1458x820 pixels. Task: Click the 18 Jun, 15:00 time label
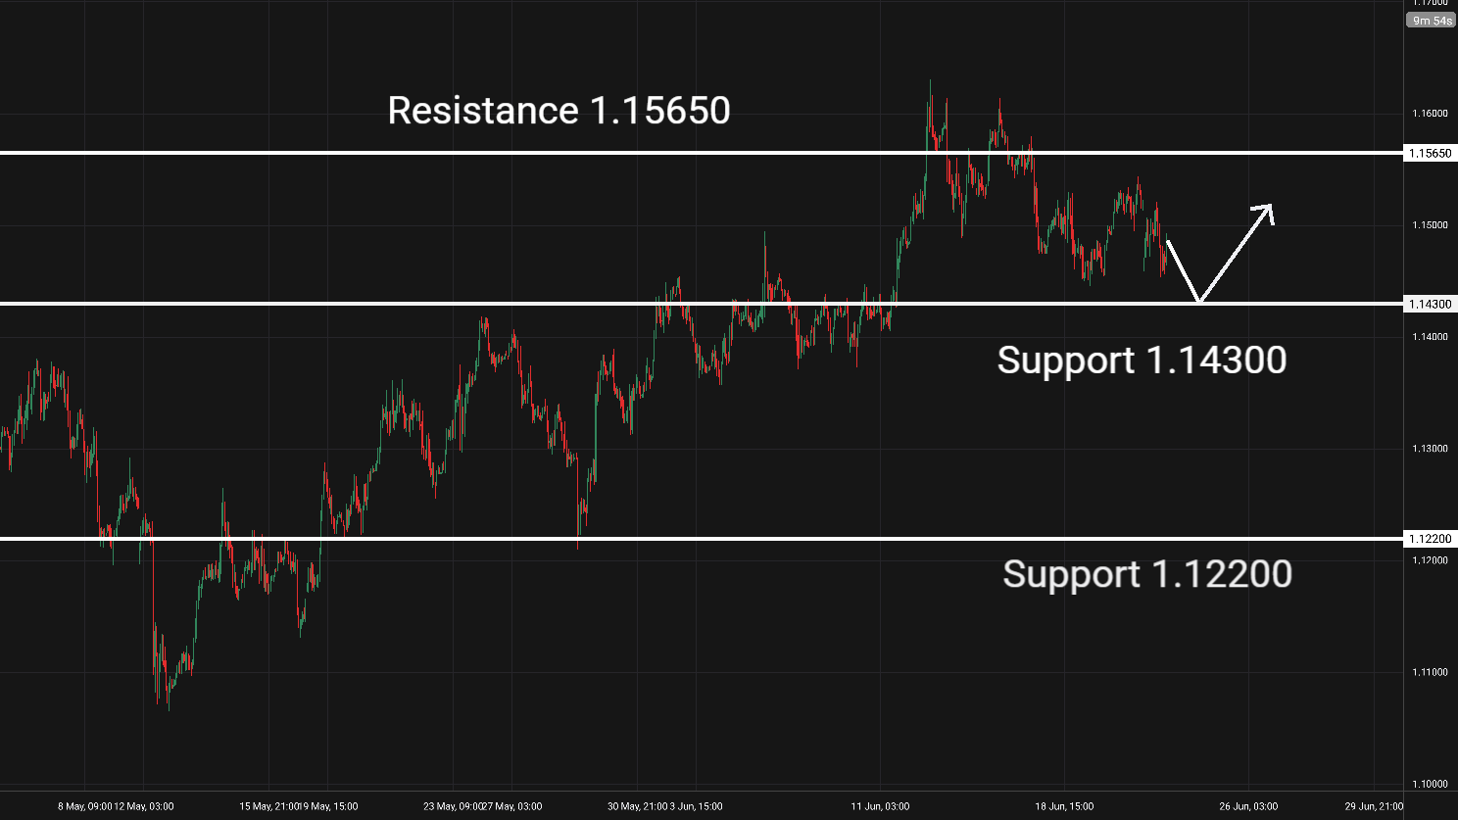click(x=1064, y=807)
